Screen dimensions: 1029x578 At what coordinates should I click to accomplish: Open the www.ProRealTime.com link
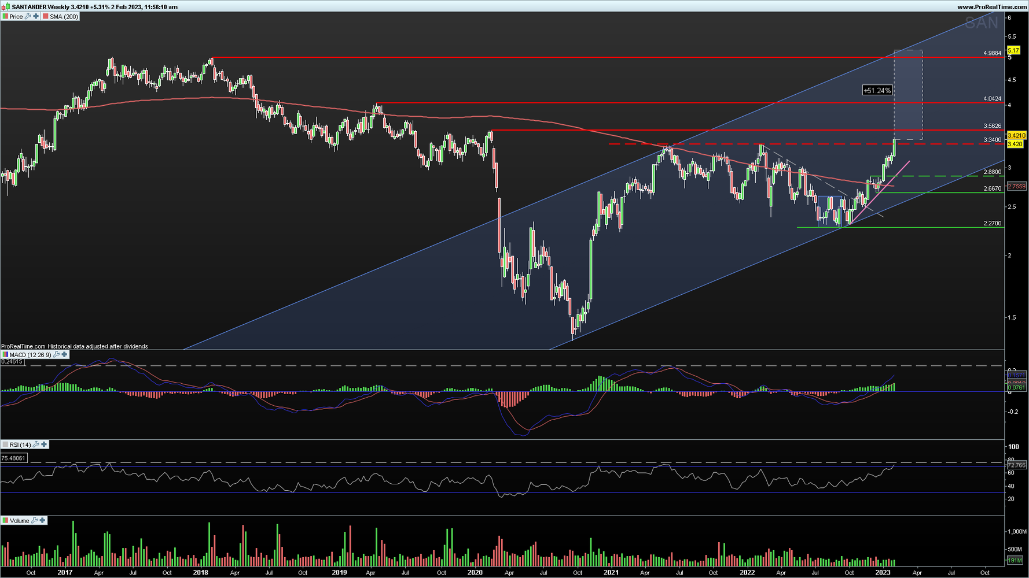pyautogui.click(x=992, y=7)
